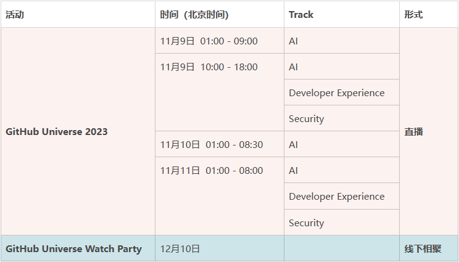Select the 11月9日 10:00 - 18:00 cell
Image resolution: width=459 pixels, height=262 pixels.
[x=209, y=67]
